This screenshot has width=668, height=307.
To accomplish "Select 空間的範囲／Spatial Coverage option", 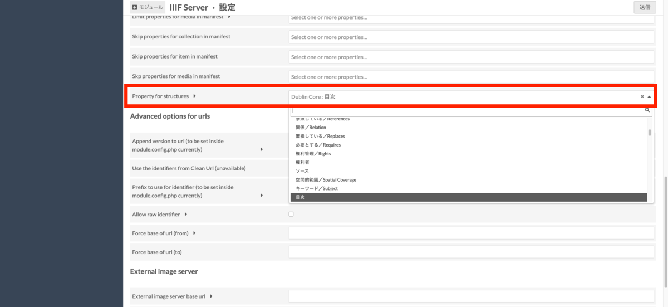I will [x=469, y=180].
